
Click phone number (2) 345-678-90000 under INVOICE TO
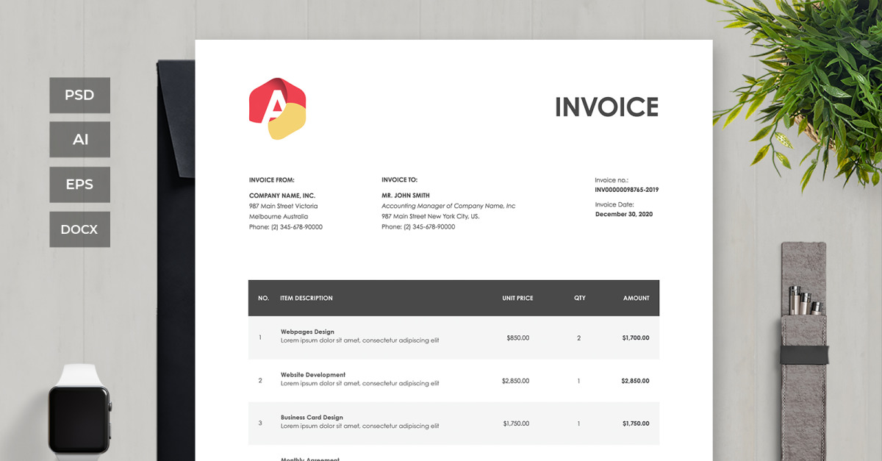pos(417,226)
